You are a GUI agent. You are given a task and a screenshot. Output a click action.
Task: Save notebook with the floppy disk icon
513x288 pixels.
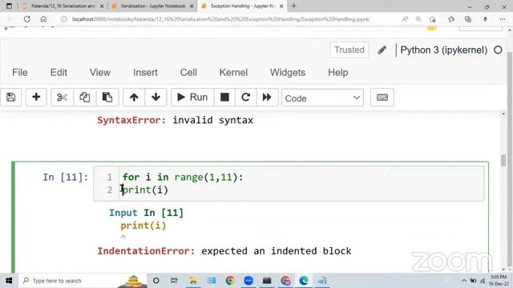tap(10, 98)
